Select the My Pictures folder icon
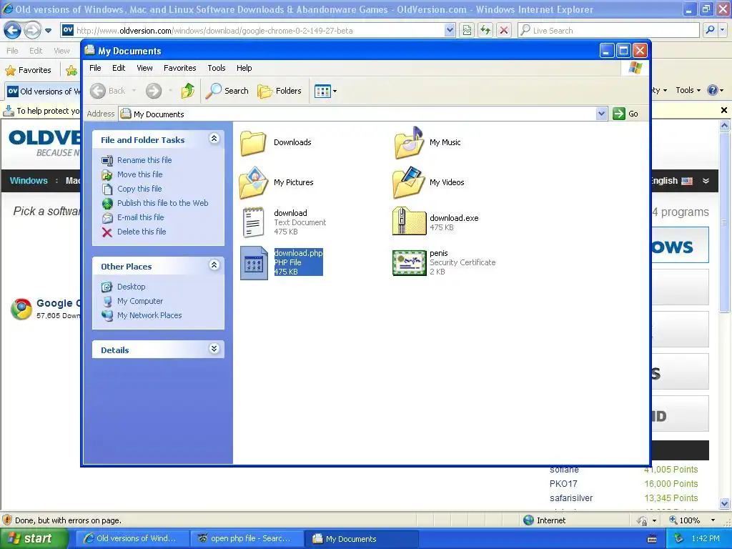The image size is (732, 549). [x=254, y=182]
